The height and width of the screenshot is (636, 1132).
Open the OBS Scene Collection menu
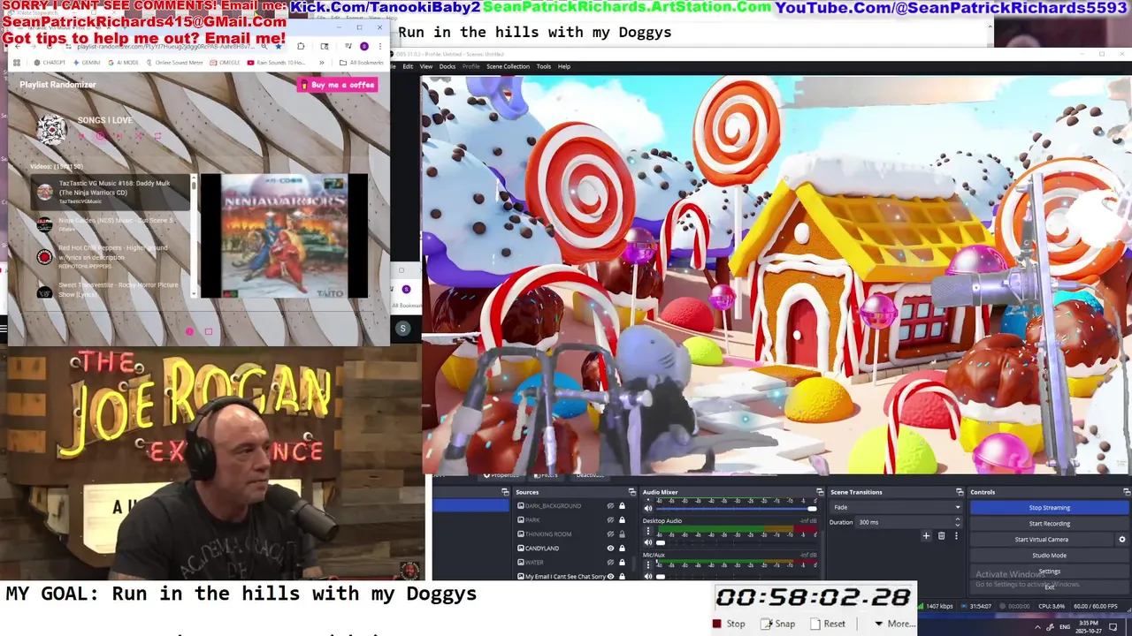(508, 66)
